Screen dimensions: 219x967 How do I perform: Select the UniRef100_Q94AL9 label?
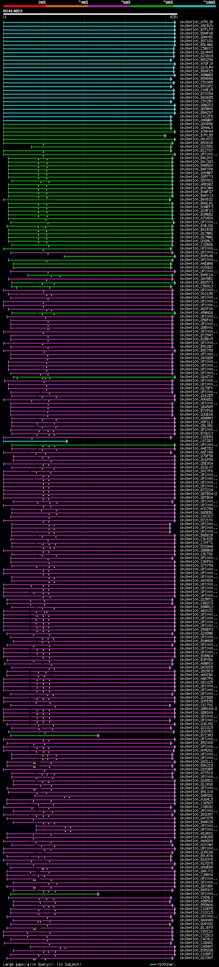click(x=196, y=128)
